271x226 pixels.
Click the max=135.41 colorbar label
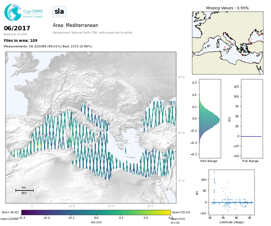point(181,212)
